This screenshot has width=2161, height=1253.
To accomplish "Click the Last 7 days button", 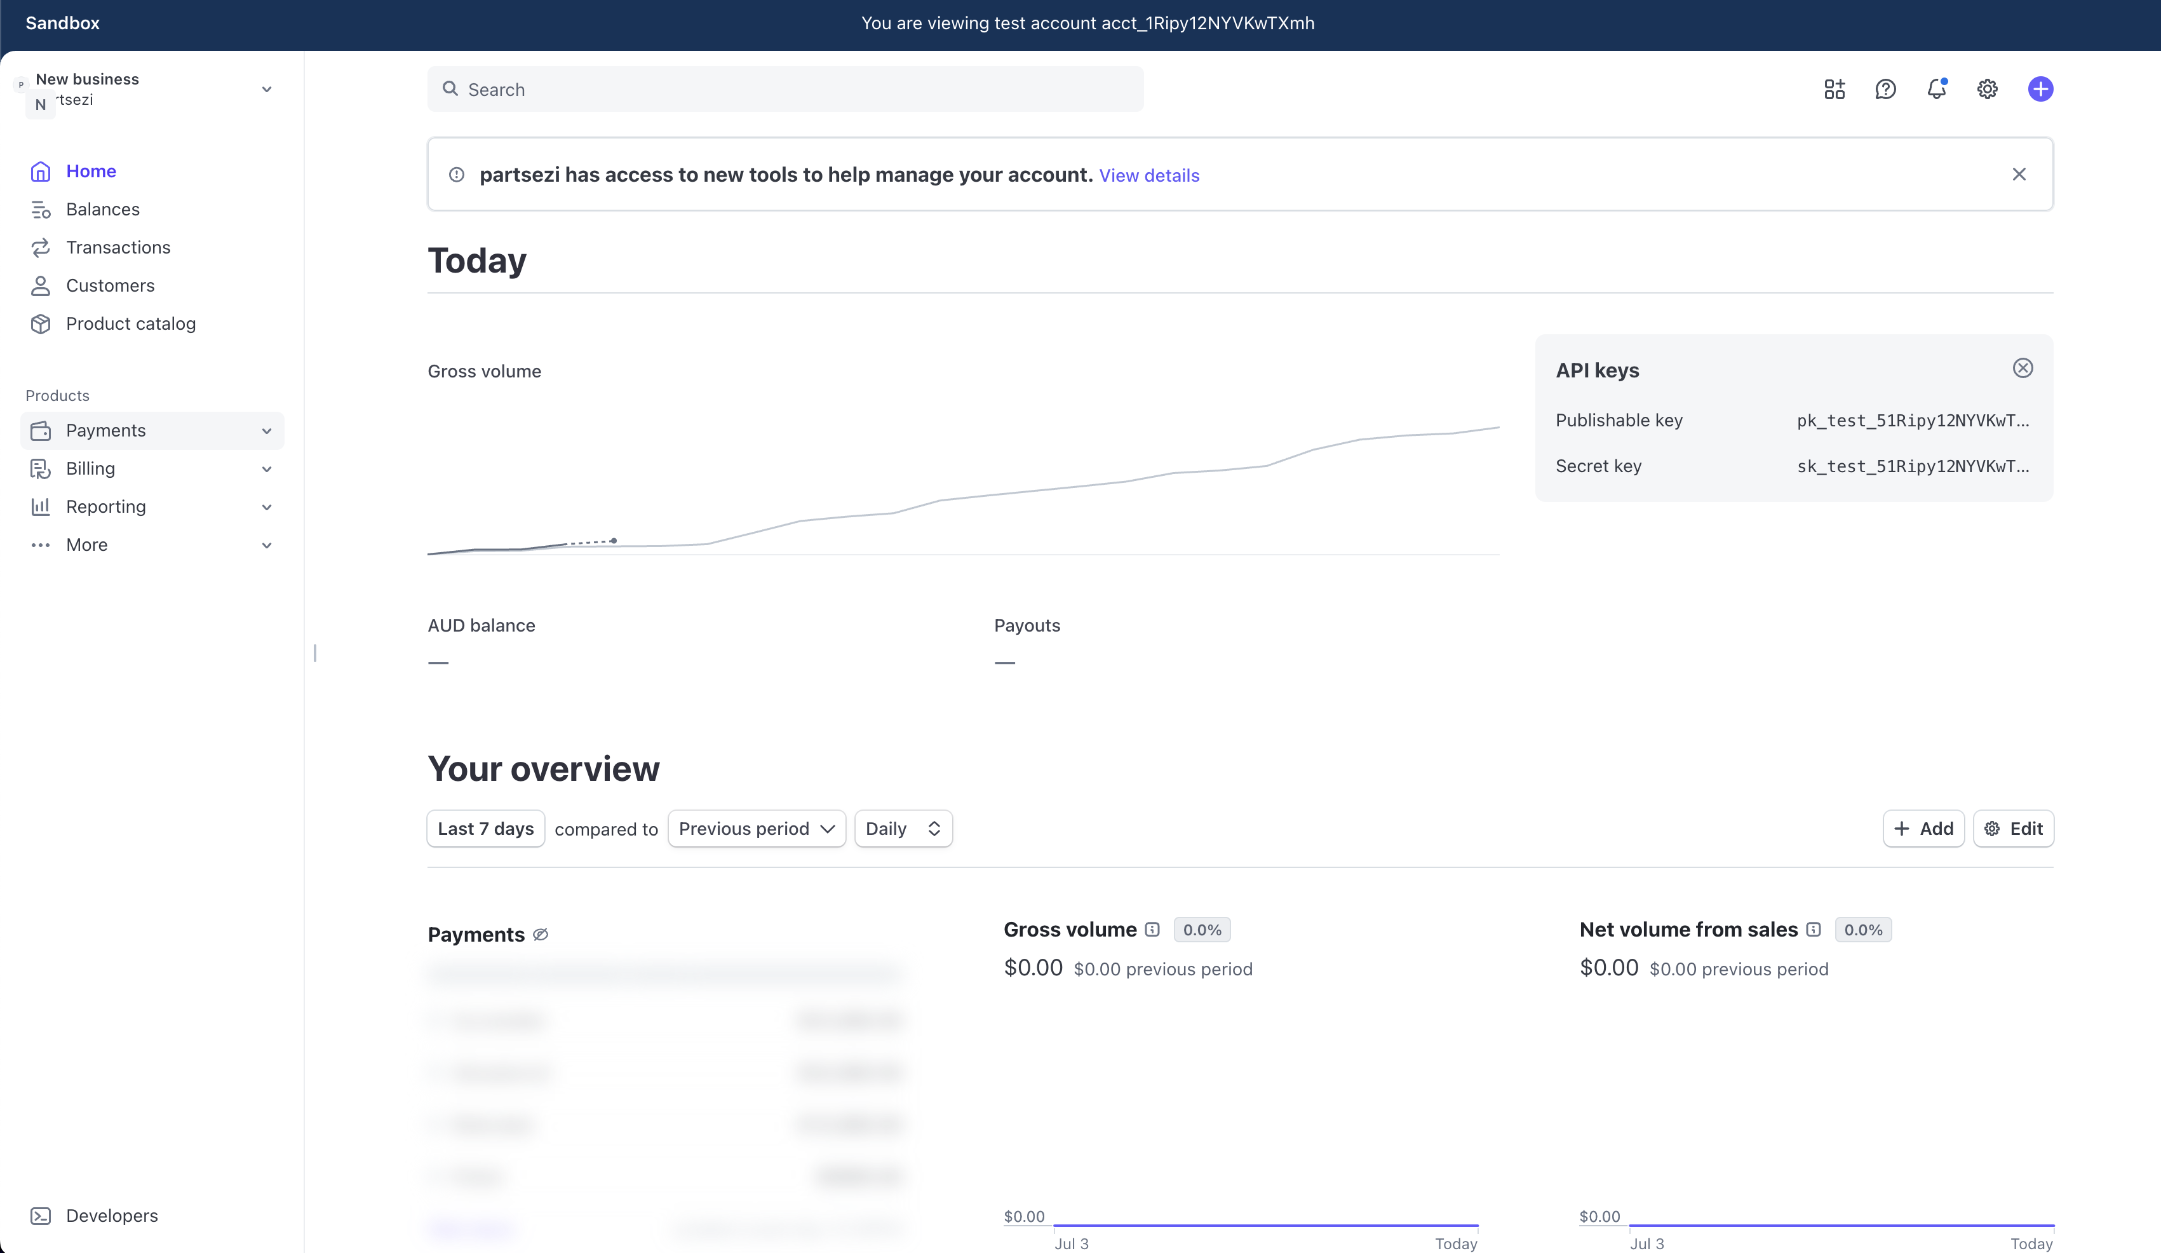I will coord(485,829).
